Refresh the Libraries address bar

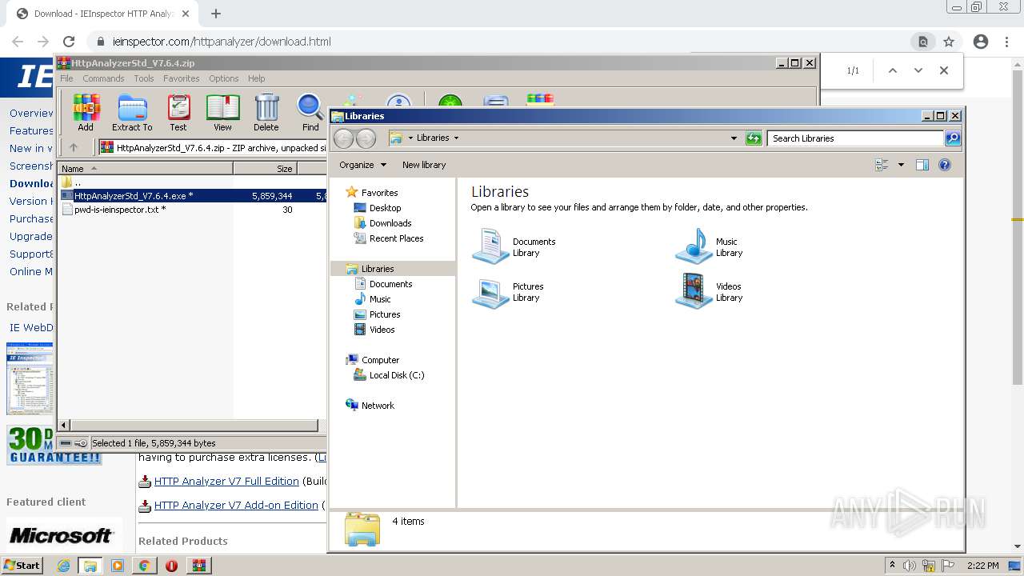(754, 138)
